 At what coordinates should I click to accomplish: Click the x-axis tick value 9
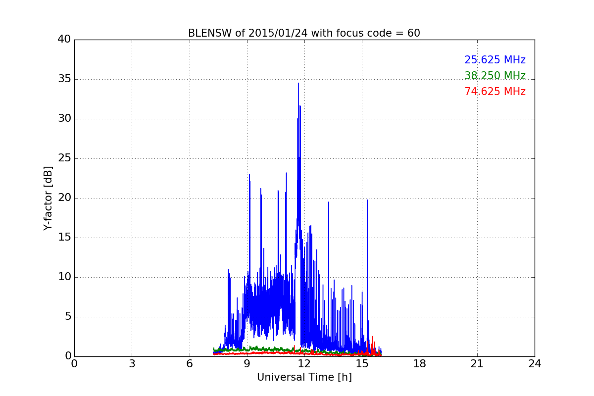click(247, 363)
